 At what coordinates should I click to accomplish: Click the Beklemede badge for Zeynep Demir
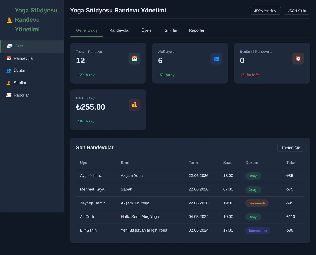(257, 203)
